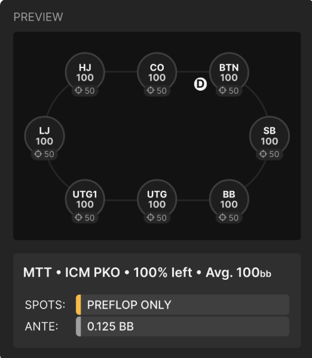Click the bounty crosshair icon under BB

tap(222, 217)
